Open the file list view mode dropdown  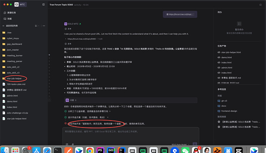click(x=37, y=26)
